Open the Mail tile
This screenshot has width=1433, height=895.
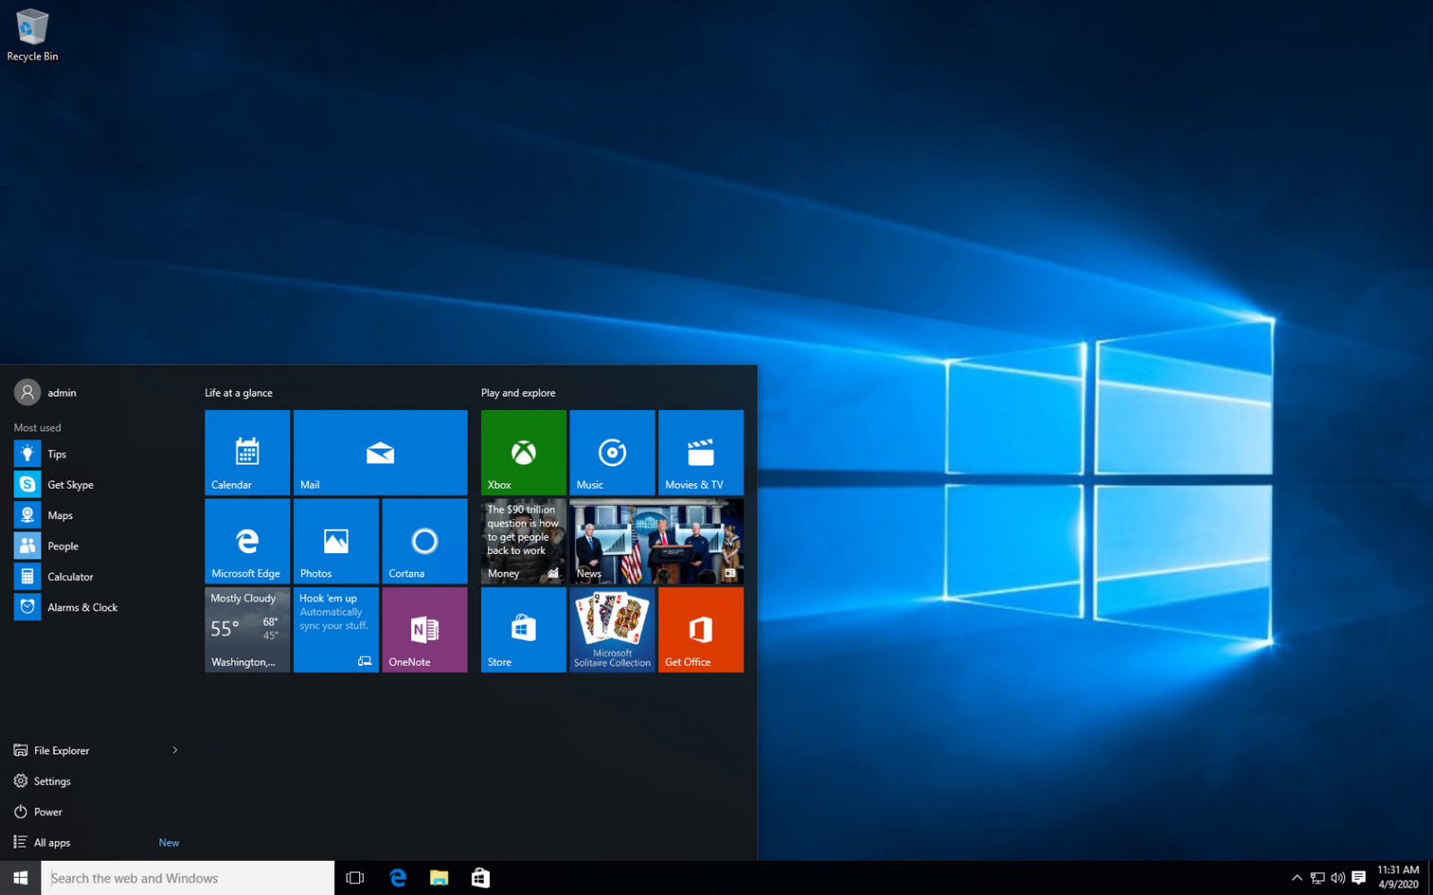[380, 452]
